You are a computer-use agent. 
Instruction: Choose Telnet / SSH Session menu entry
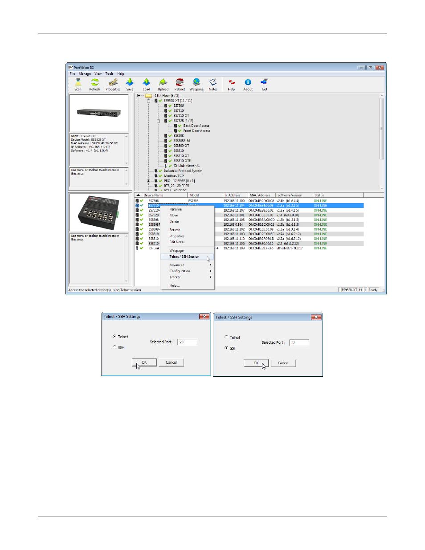pyautogui.click(x=184, y=257)
